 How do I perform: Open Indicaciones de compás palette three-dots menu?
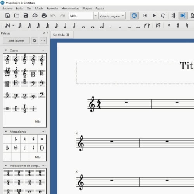pos(43,166)
